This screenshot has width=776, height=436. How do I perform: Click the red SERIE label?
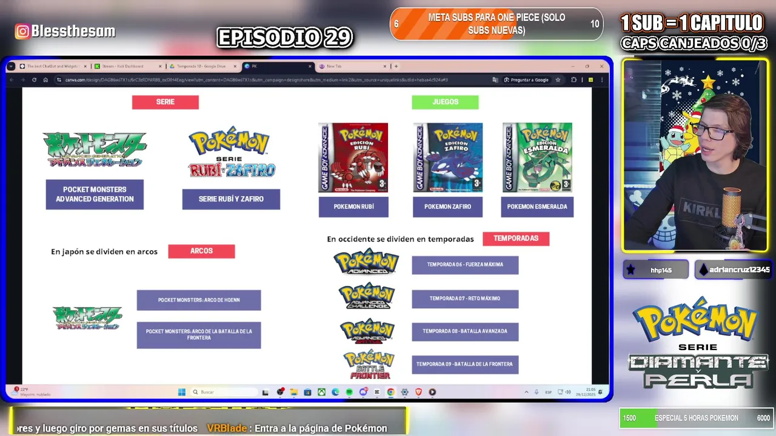click(x=166, y=102)
